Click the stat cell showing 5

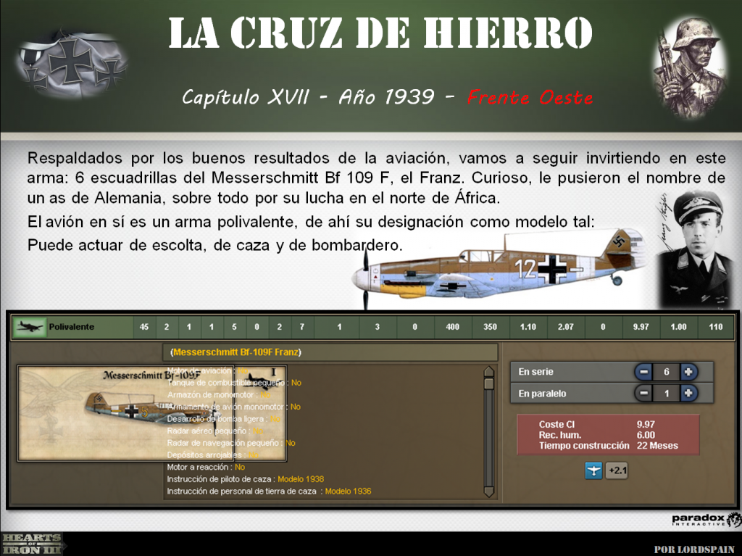[234, 327]
